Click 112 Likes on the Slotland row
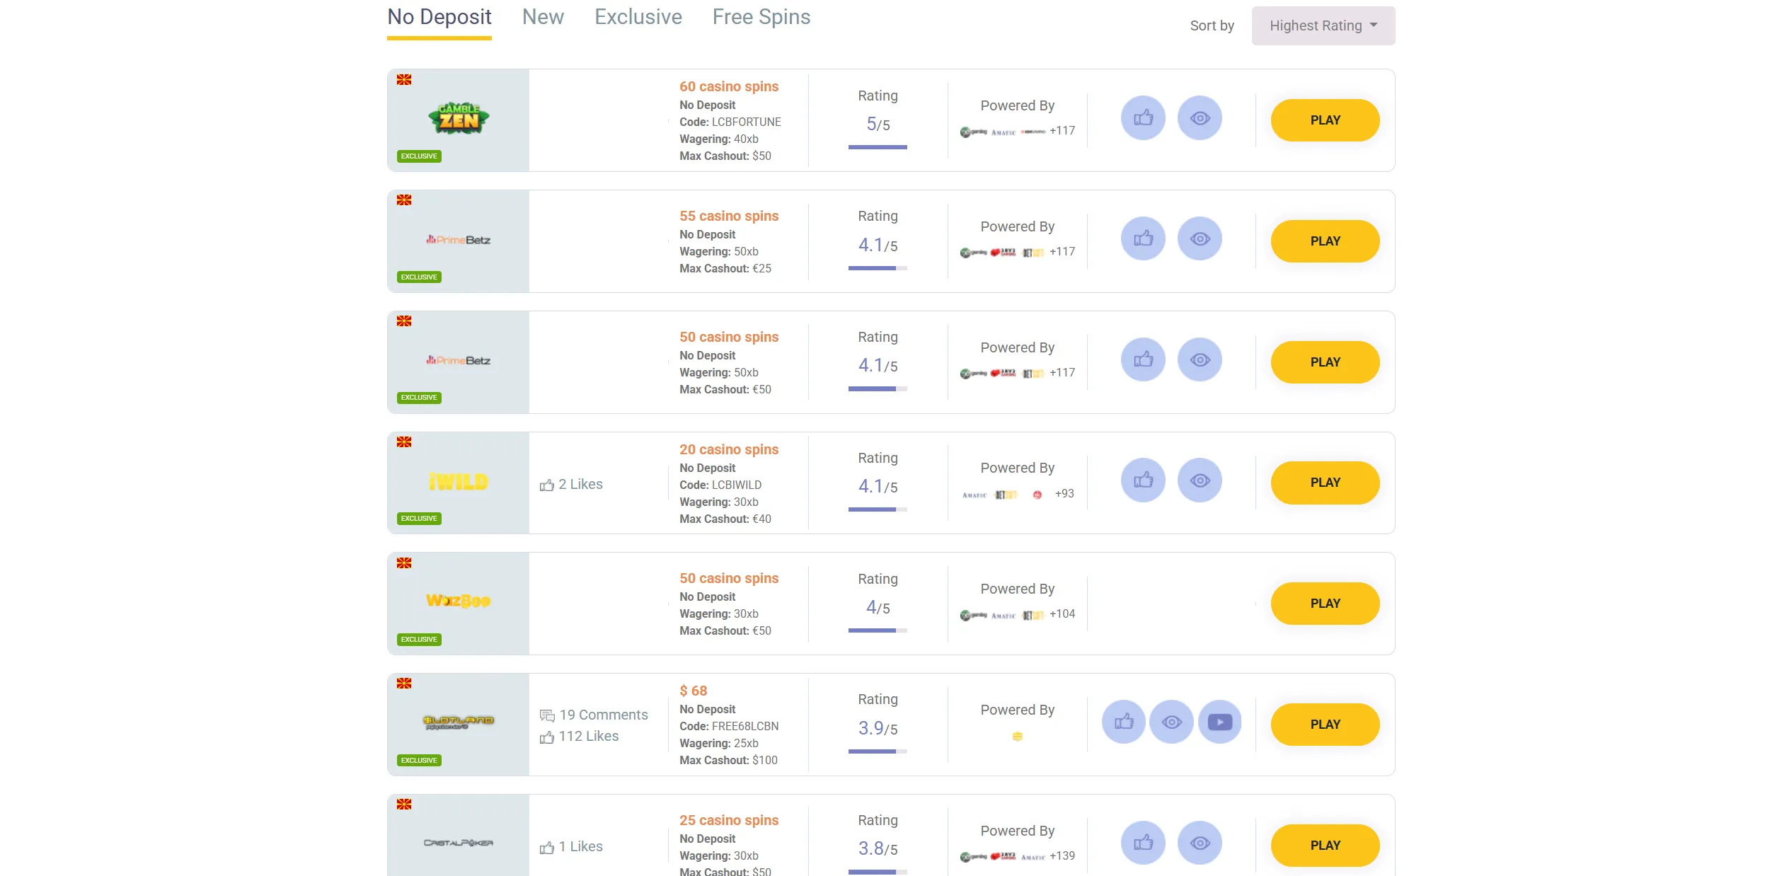Viewport: 1782px width, 876px height. 579,737
